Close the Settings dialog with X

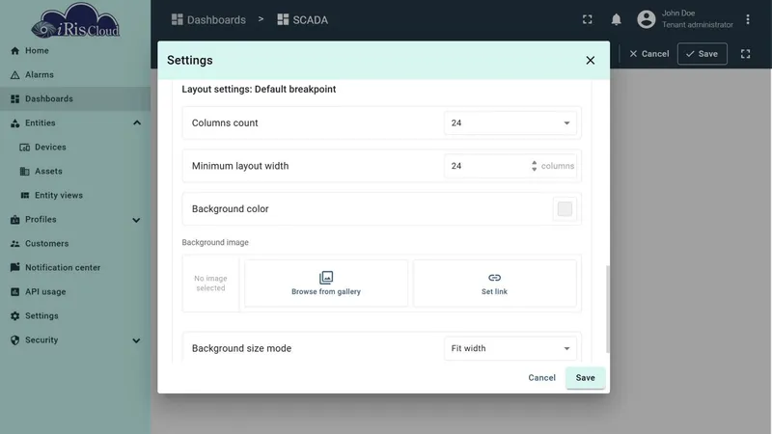tap(591, 60)
